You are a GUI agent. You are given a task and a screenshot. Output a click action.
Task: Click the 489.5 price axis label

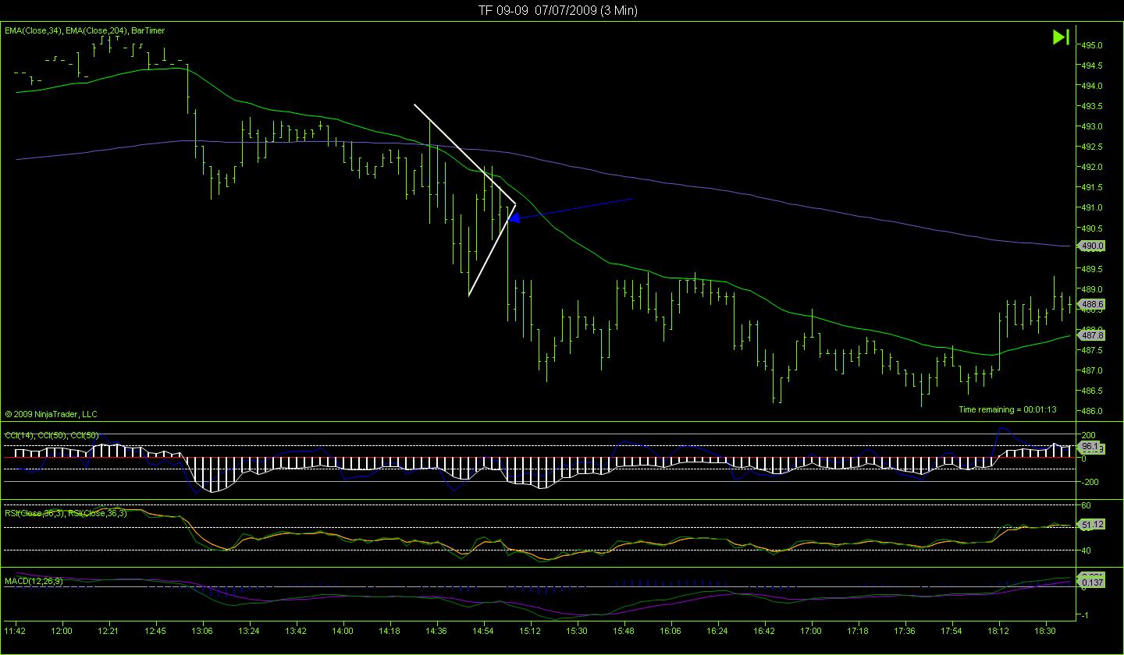click(1092, 269)
